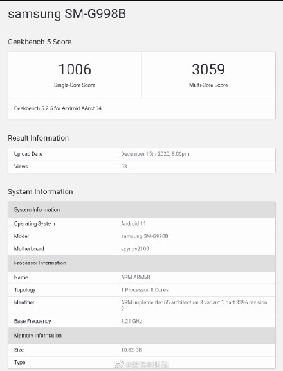Image resolution: width=283 pixels, height=371 pixels.
Task: Click the System Information table header row
Action: (141, 210)
